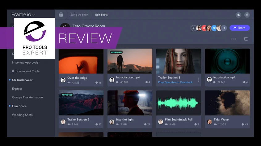261x146 pixels.
Task: View the 5 comments on Film Soundtrack Full
Action: (x=196, y=124)
